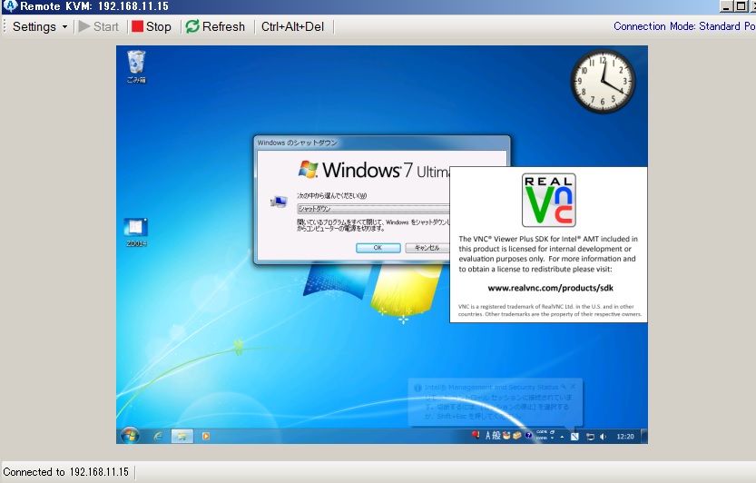Click the Connection Mode status text
Viewport: 756px width, 483px height.
click(x=684, y=26)
